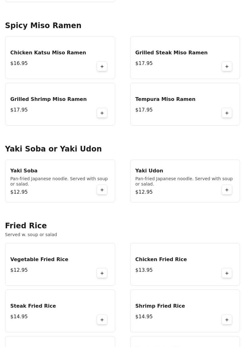
Task: Add Tempura Miso Ramen with plus button
Action: point(227,113)
